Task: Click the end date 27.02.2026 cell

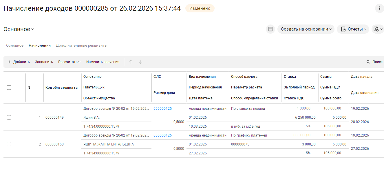Action: click(x=360, y=149)
